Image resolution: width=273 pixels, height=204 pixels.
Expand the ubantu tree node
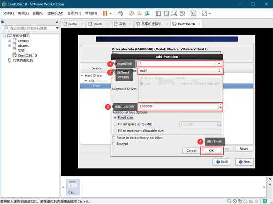tap(9, 46)
